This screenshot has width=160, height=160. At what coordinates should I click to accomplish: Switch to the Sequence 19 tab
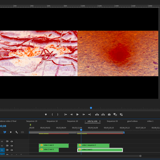pyautogui.click(x=32, y=121)
